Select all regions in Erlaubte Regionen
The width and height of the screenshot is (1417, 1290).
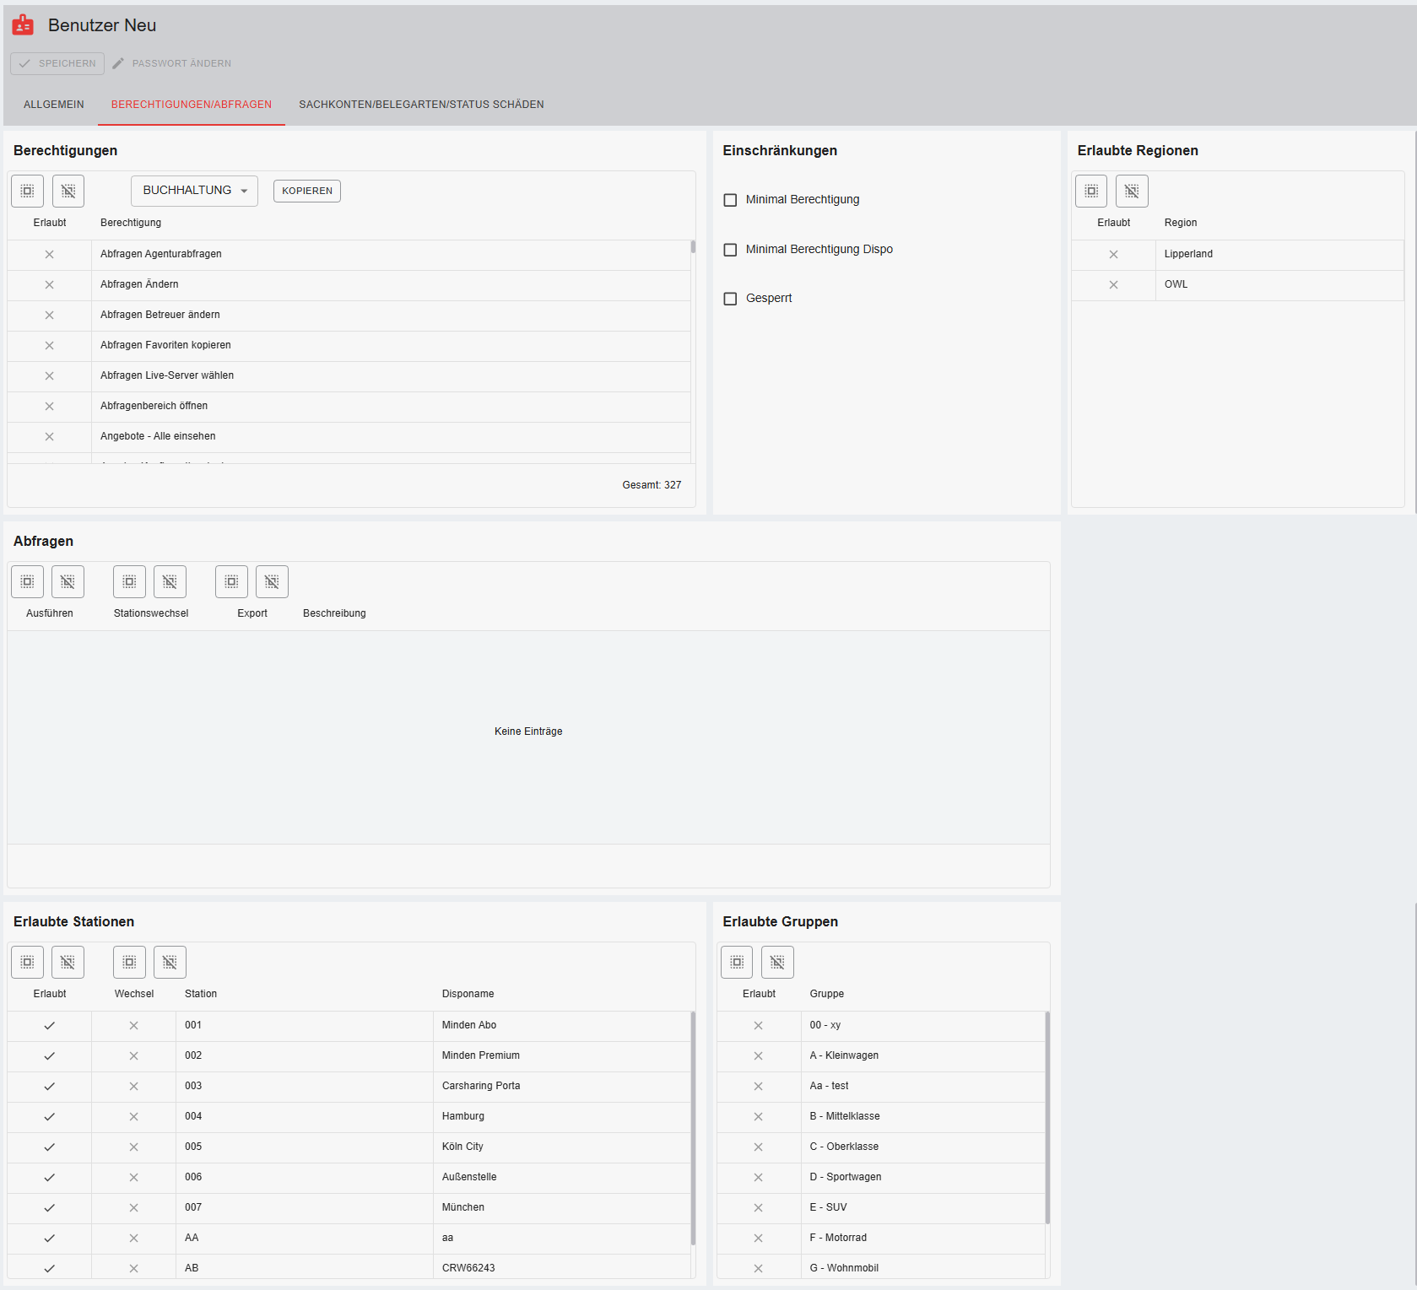click(x=1091, y=192)
